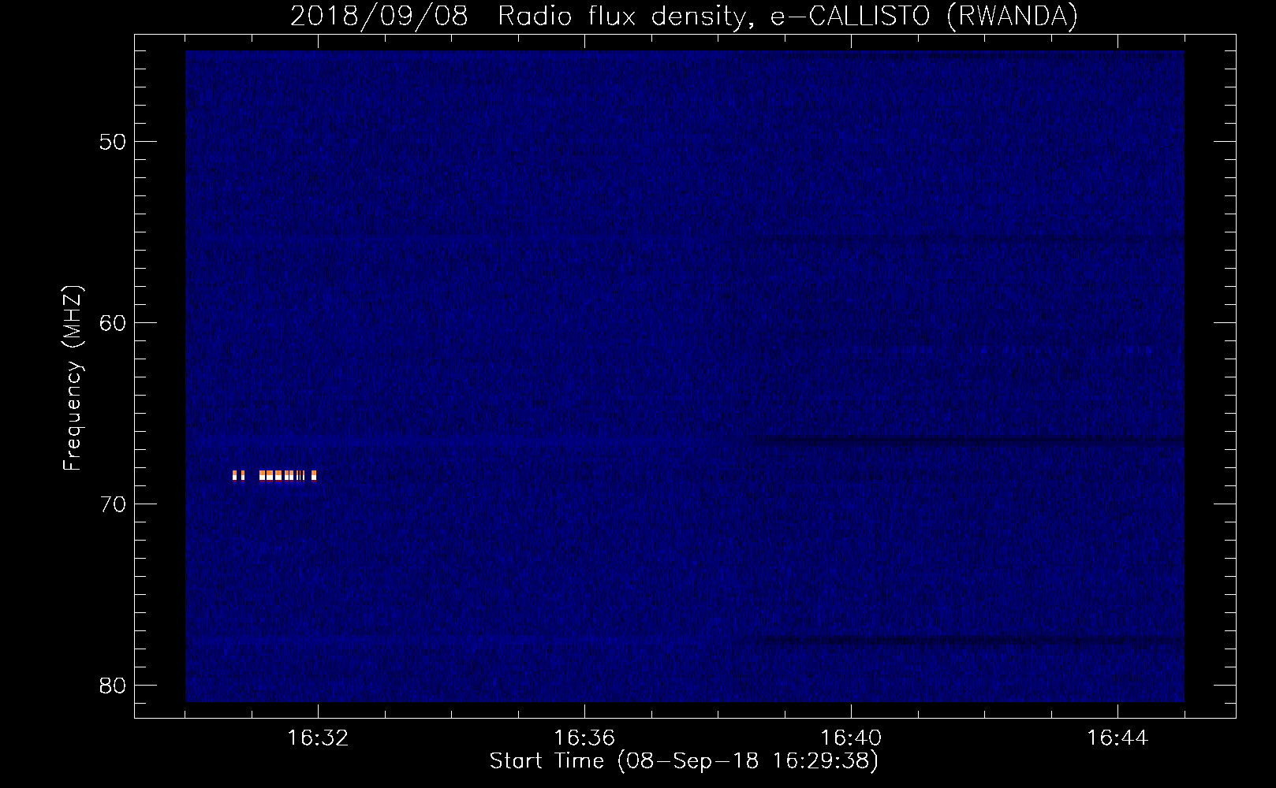Click the Start Time axis label
Screen dimensions: 1276x788
click(684, 761)
